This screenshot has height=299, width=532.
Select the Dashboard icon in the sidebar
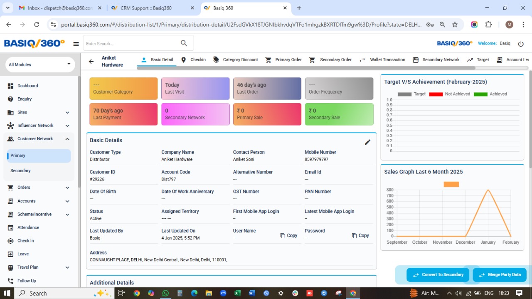[x=10, y=86]
